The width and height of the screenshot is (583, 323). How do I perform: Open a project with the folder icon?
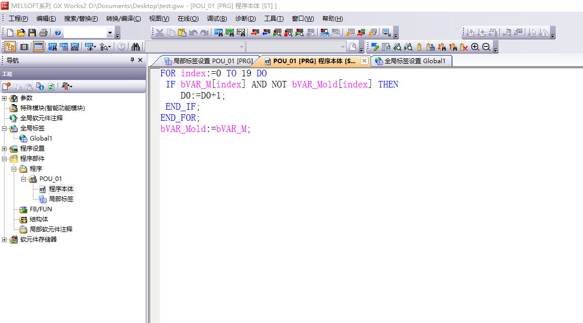[x=21, y=33]
